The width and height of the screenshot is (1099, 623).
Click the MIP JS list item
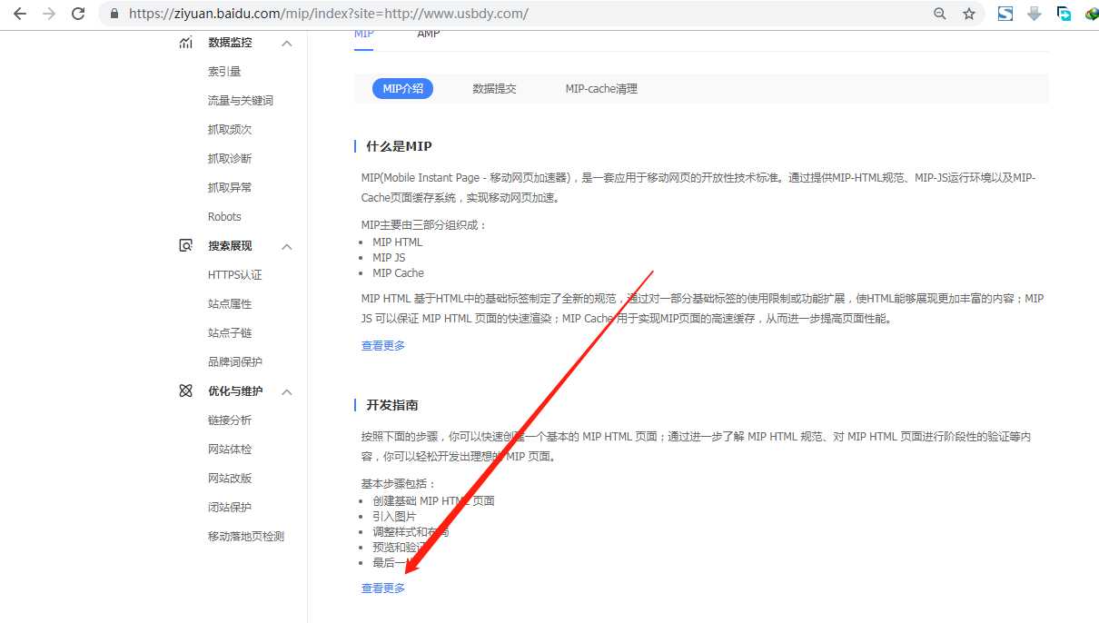[389, 258]
